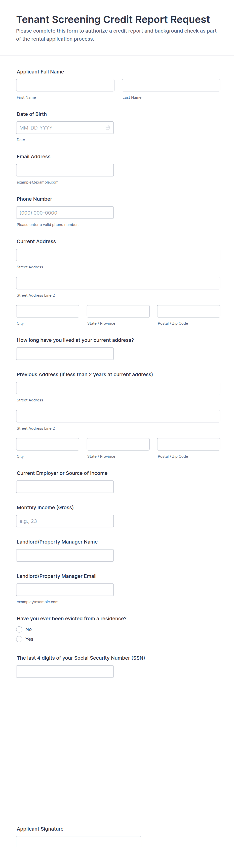
Task: Select No for eviction history
Action: tap(19, 629)
